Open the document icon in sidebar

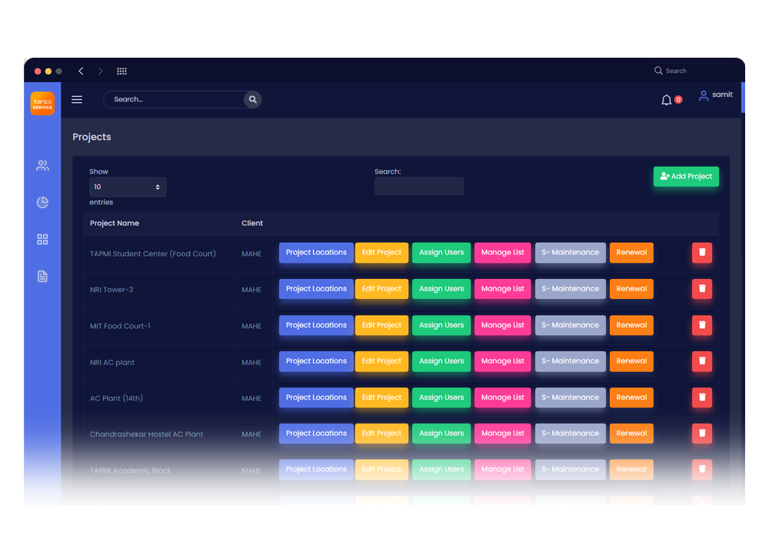[42, 277]
